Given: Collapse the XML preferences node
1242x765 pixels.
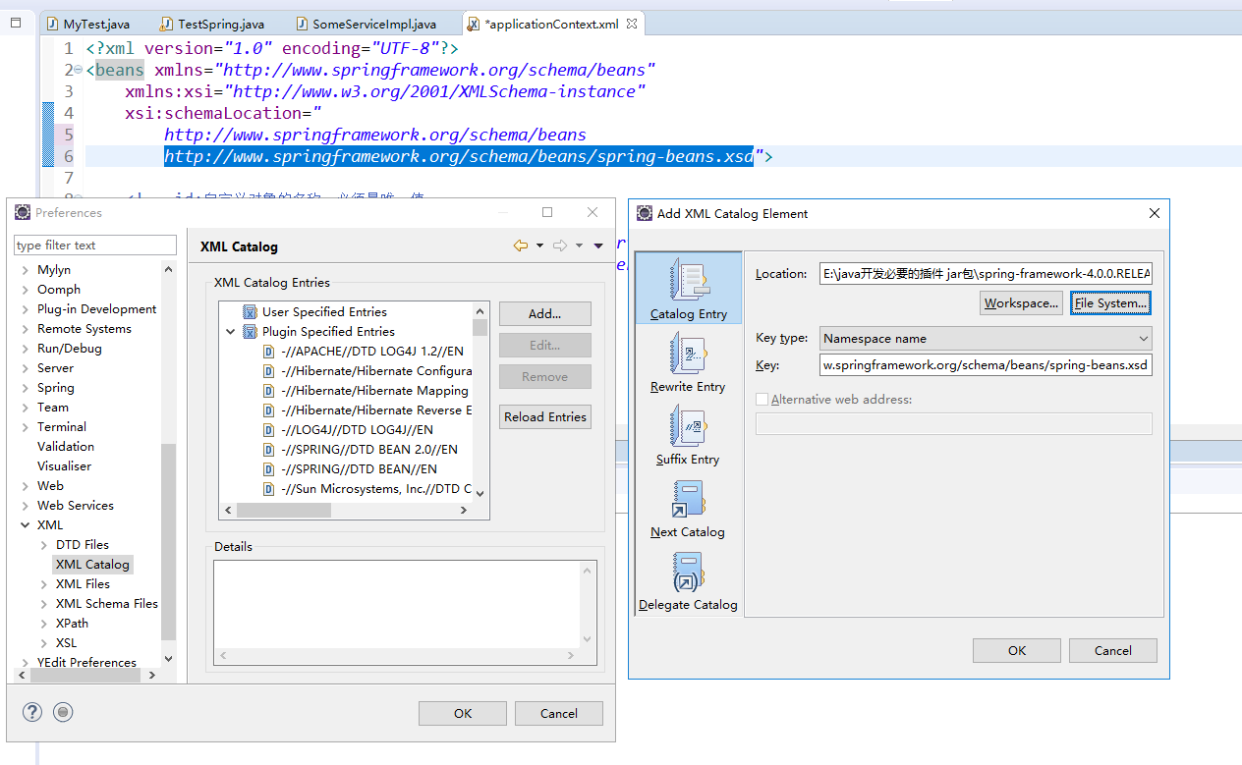Looking at the screenshot, I should point(25,524).
